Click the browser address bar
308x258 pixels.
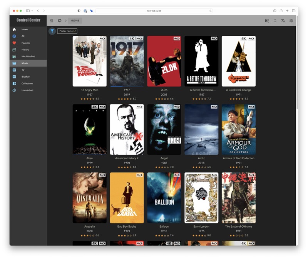click(x=154, y=11)
